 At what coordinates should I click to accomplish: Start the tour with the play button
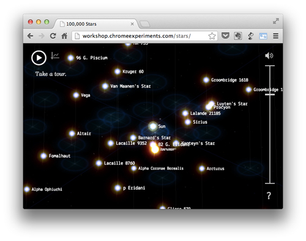pos(39,58)
